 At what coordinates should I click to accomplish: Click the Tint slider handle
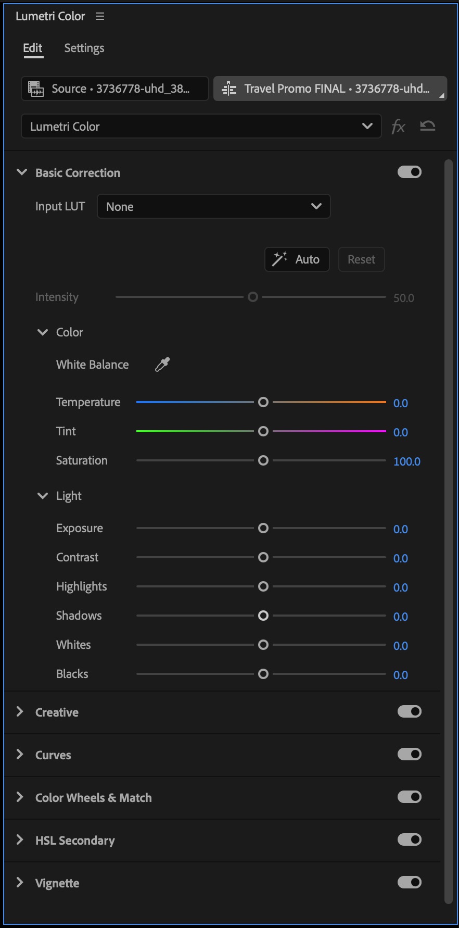[263, 431]
